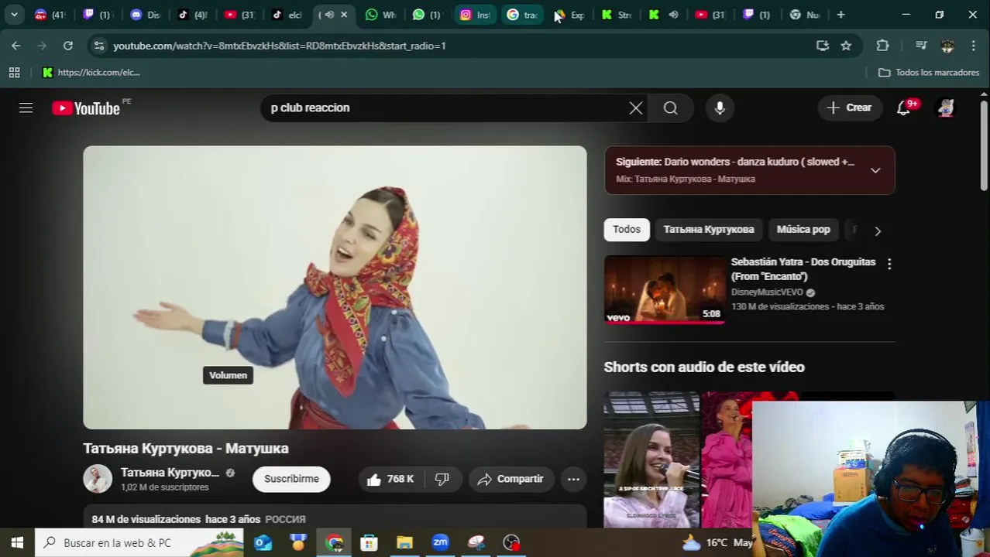This screenshot has width=990, height=557.
Task: Subscribe using the Suscribirme button
Action: pyautogui.click(x=291, y=479)
